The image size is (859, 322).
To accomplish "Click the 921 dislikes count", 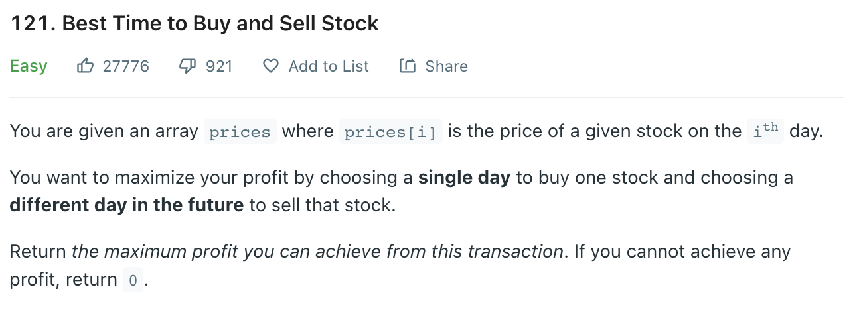I will [219, 66].
